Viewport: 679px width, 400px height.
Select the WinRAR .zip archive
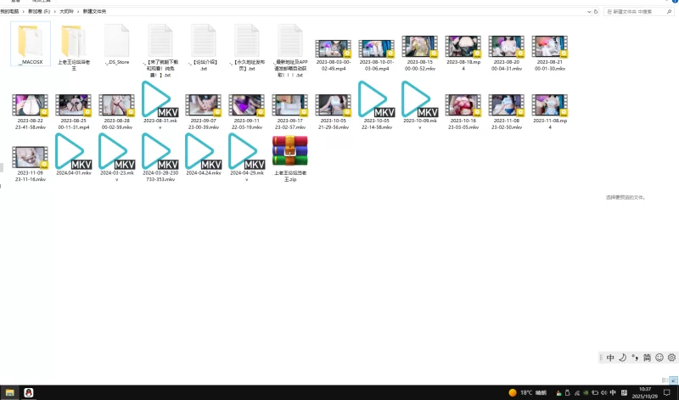tap(290, 158)
